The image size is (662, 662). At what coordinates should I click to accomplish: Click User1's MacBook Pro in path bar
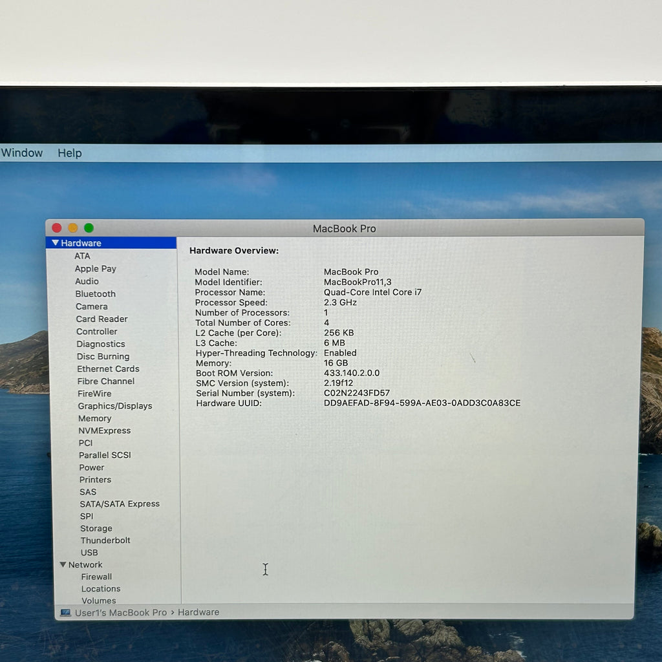coord(121,613)
